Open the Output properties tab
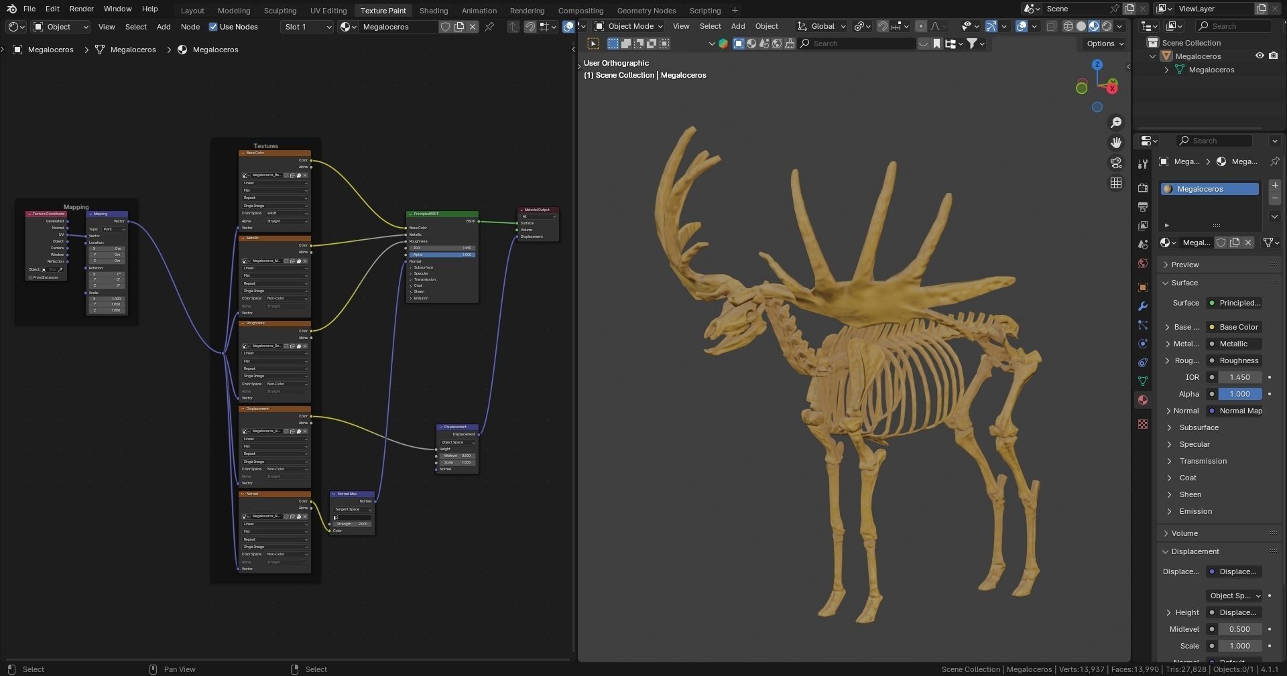This screenshot has height=676, width=1287. click(x=1143, y=207)
